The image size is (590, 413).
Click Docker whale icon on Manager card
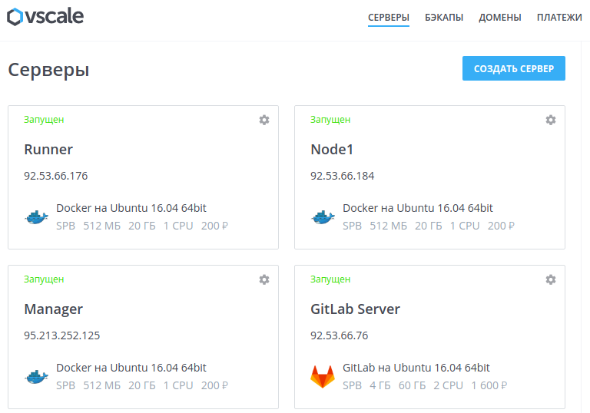tap(37, 376)
